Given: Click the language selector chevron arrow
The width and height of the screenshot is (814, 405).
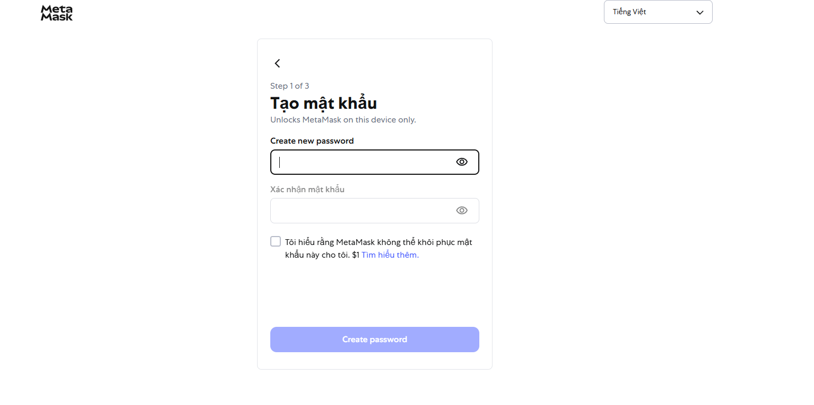Looking at the screenshot, I should (700, 13).
